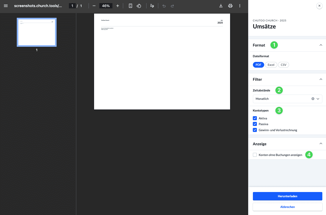Viewport: 326px width, 215px height.
Task: Select page 1 thumbnail
Action: [37, 32]
